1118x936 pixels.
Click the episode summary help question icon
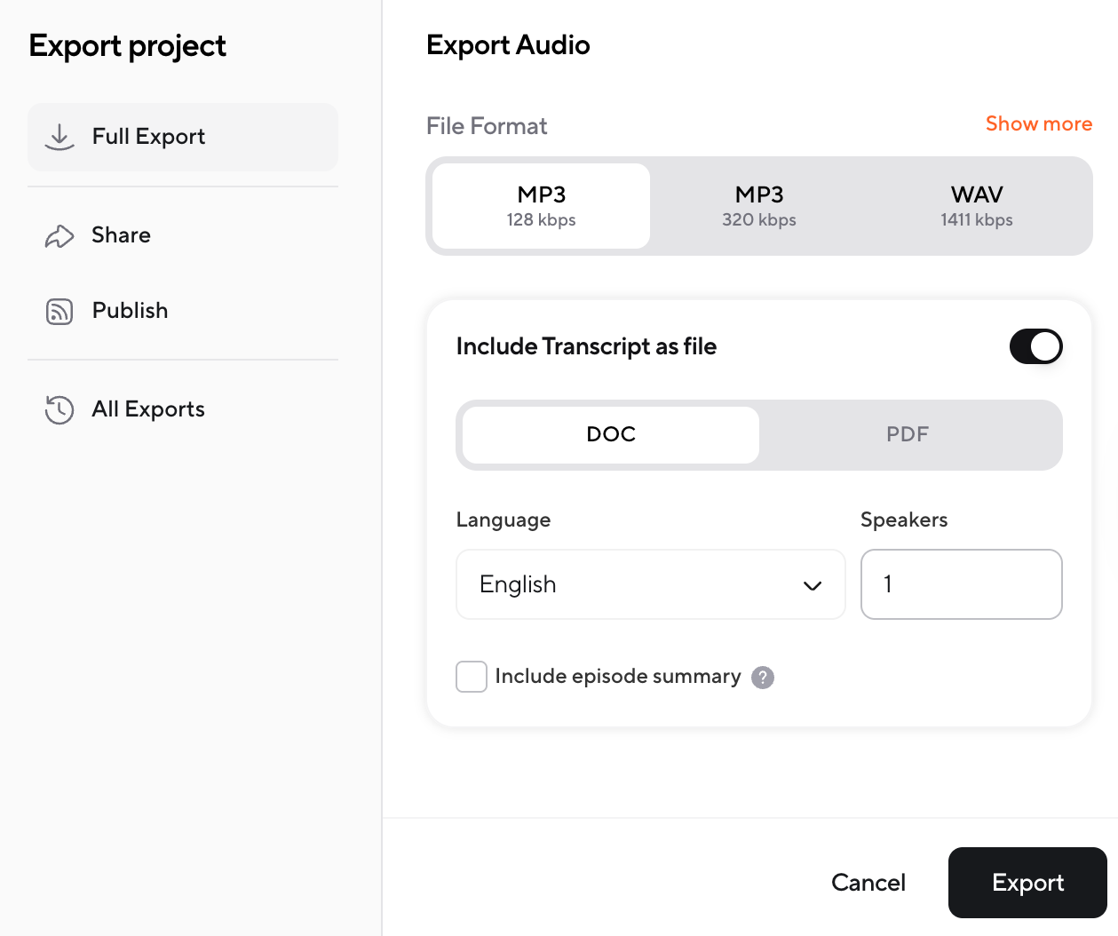click(x=763, y=678)
